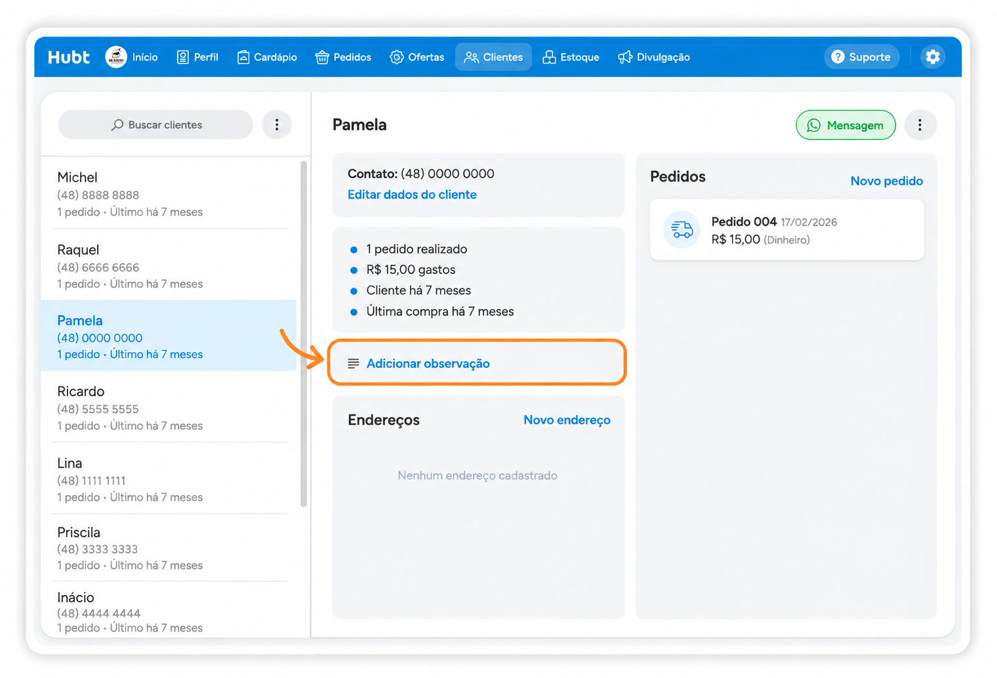Focus the Buscar clientes search field
Image resolution: width=997 pixels, height=678 pixels.
click(x=155, y=125)
